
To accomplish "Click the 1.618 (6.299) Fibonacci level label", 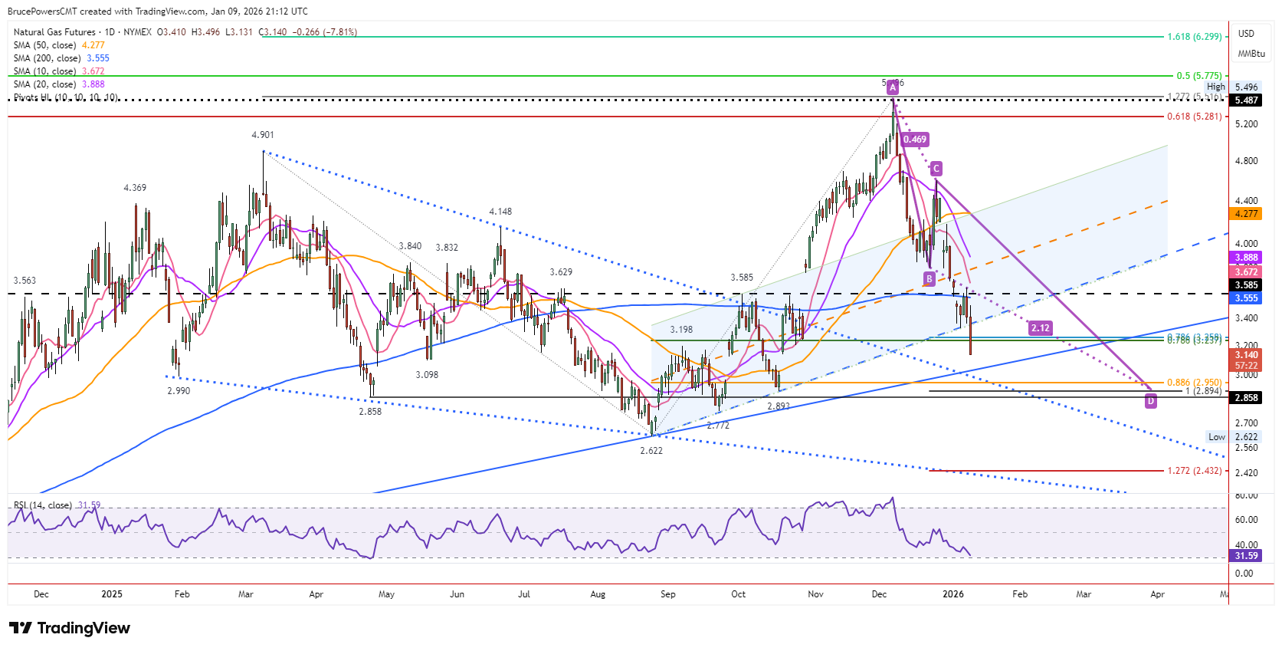I will coord(1195,37).
